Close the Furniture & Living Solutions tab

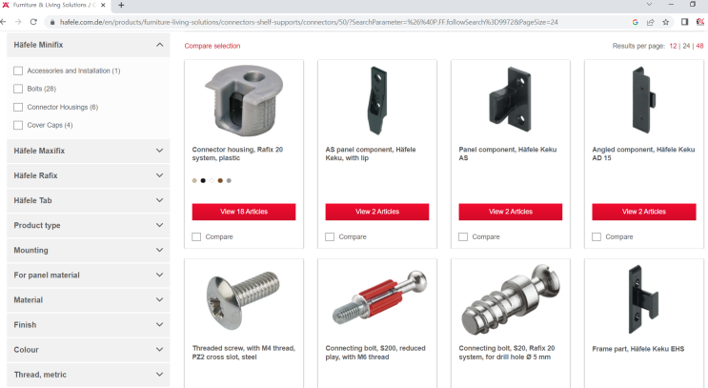coord(103,6)
